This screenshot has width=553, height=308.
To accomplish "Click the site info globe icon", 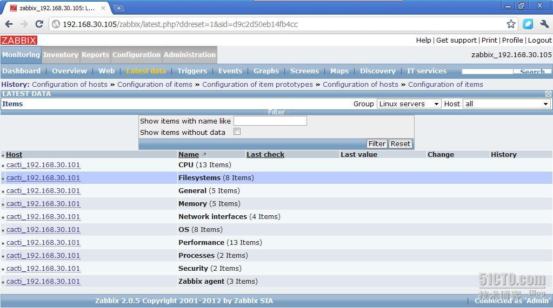I will (56, 24).
